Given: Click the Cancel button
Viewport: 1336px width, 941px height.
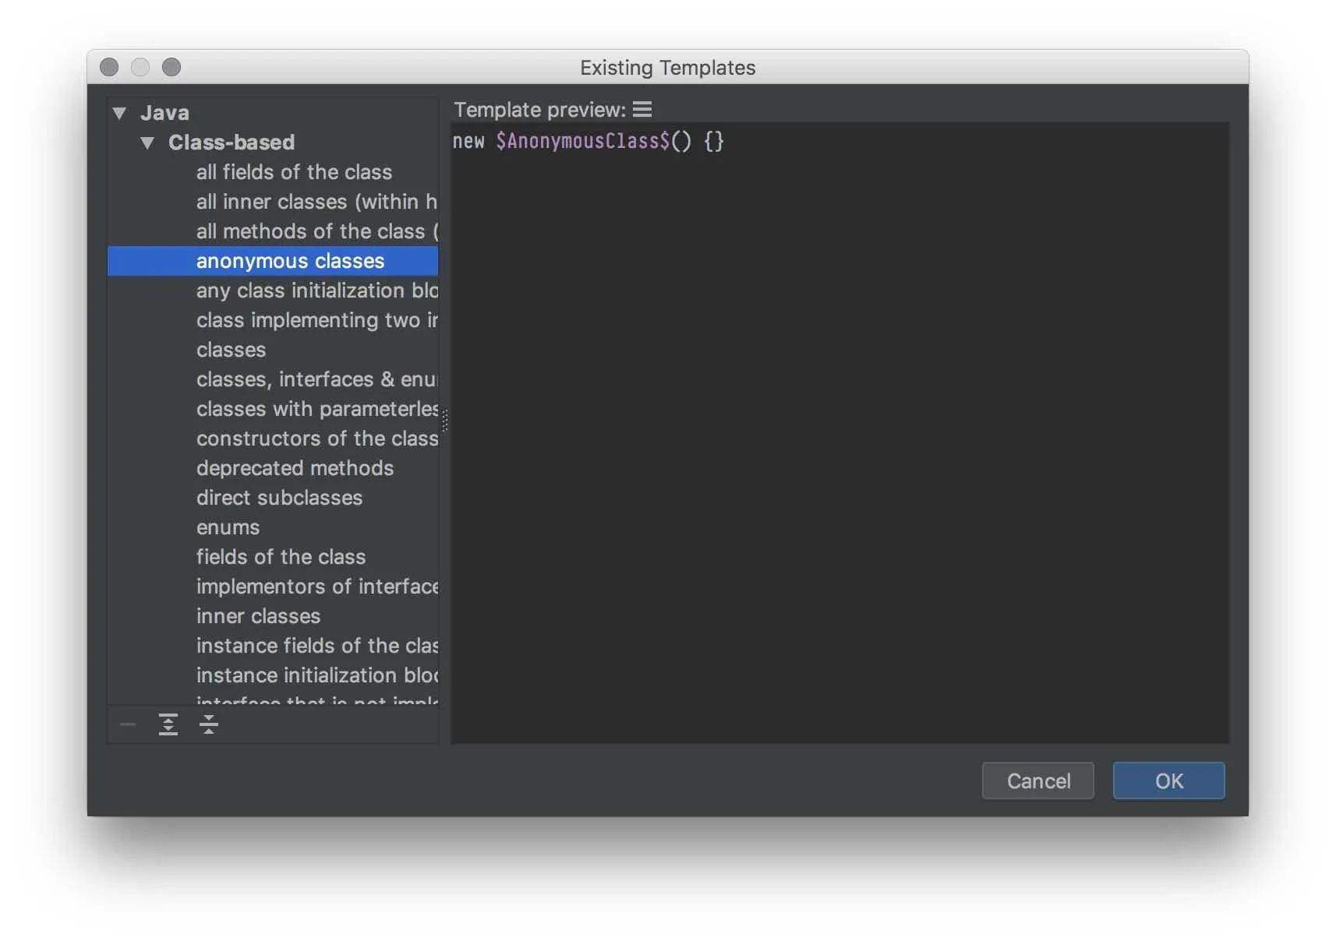Looking at the screenshot, I should click(1038, 781).
